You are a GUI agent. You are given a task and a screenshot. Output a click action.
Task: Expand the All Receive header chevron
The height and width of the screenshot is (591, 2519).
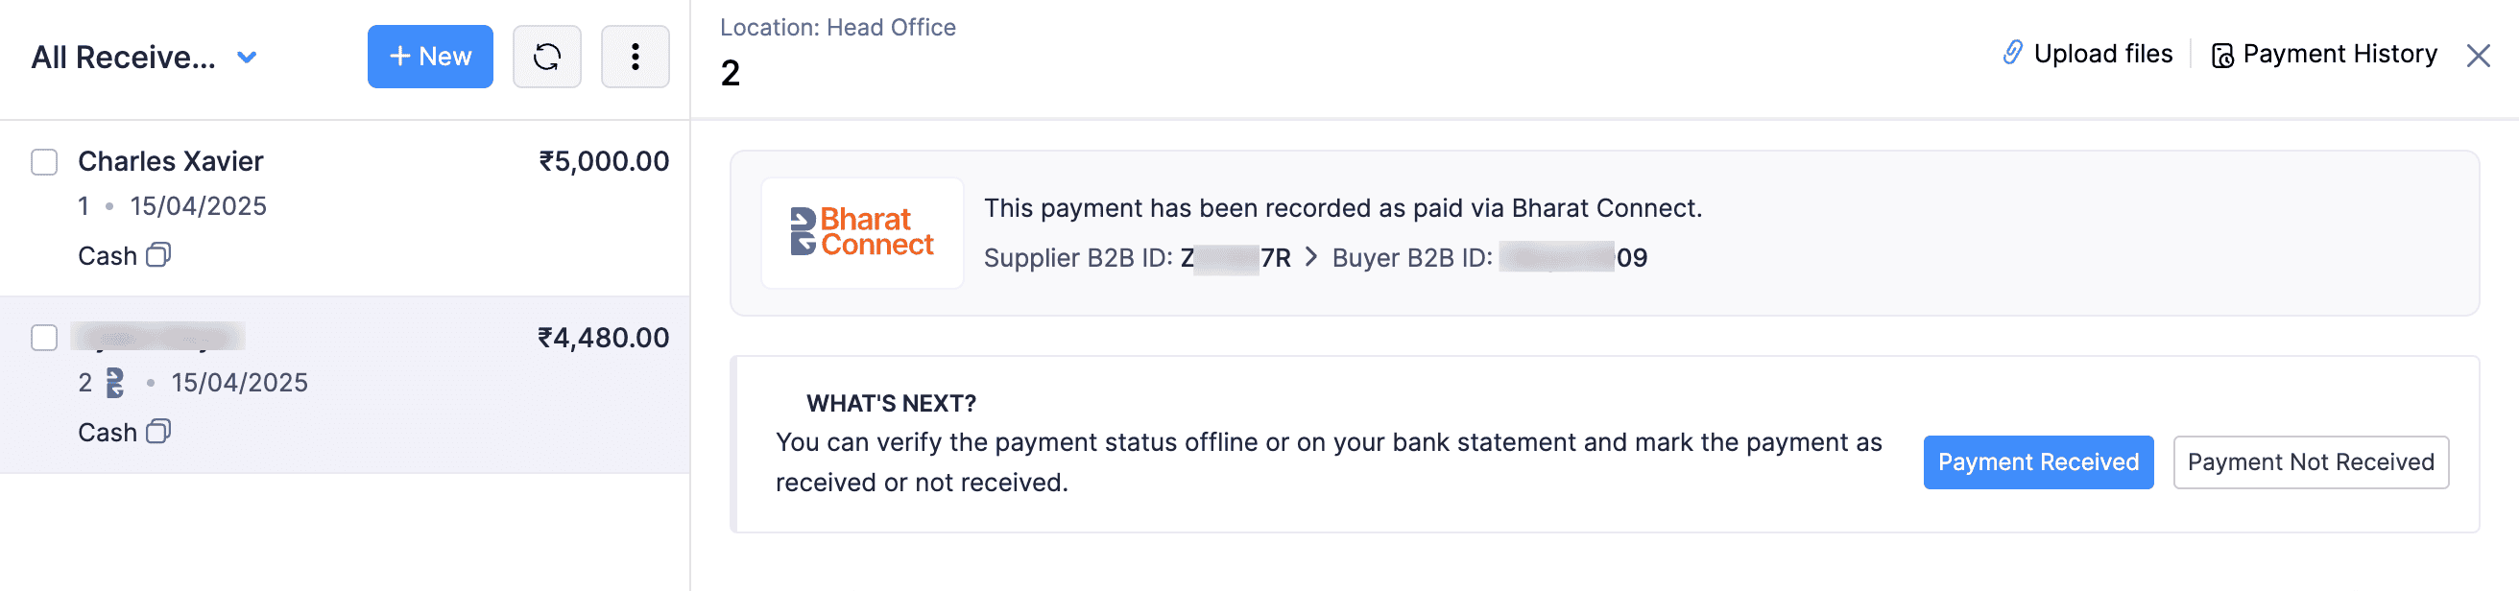point(247,57)
